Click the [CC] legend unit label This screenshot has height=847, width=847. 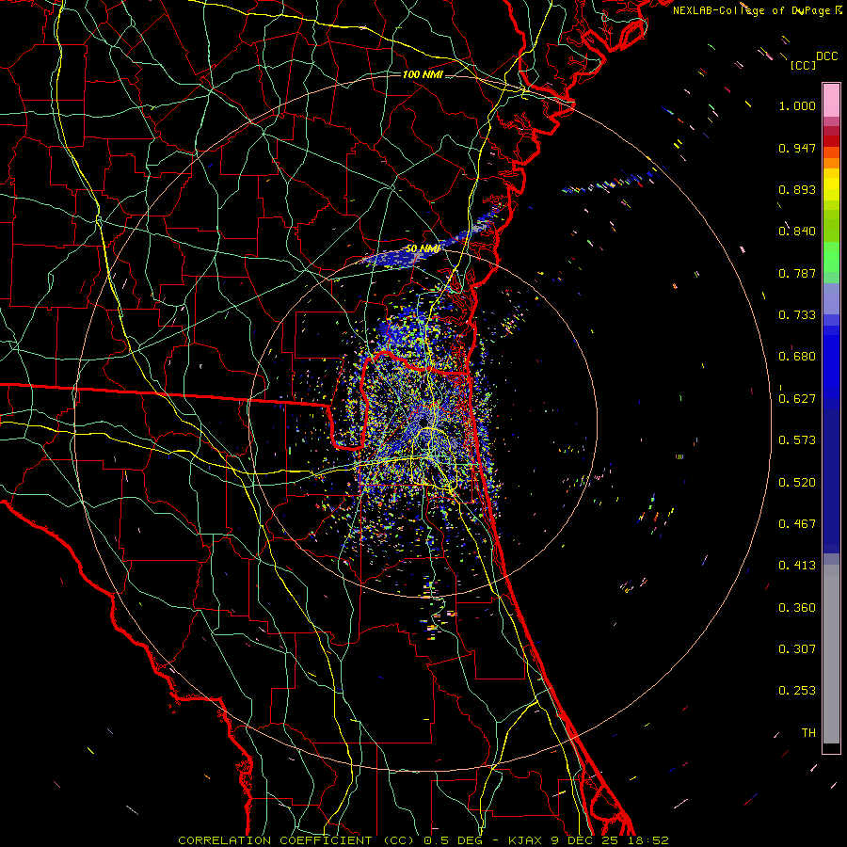click(803, 65)
